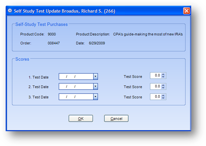
Task: Click the Product Code label
Action: pos(32,34)
